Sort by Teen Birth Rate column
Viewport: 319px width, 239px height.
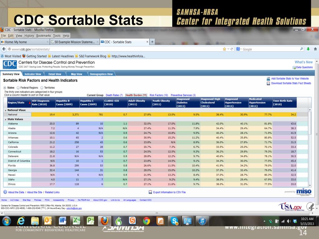pyautogui.click(x=284, y=103)
